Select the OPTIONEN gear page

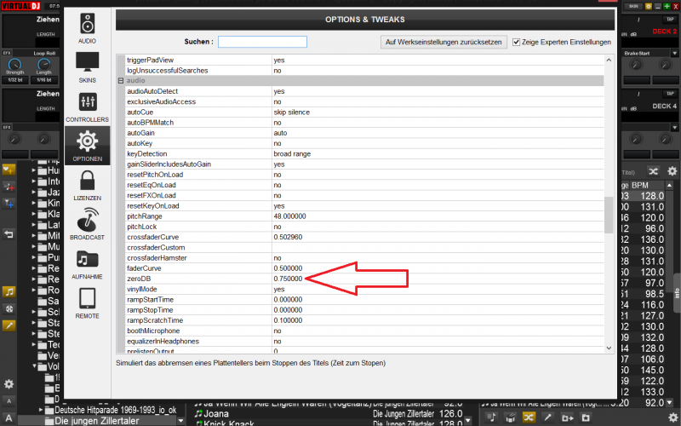click(88, 146)
